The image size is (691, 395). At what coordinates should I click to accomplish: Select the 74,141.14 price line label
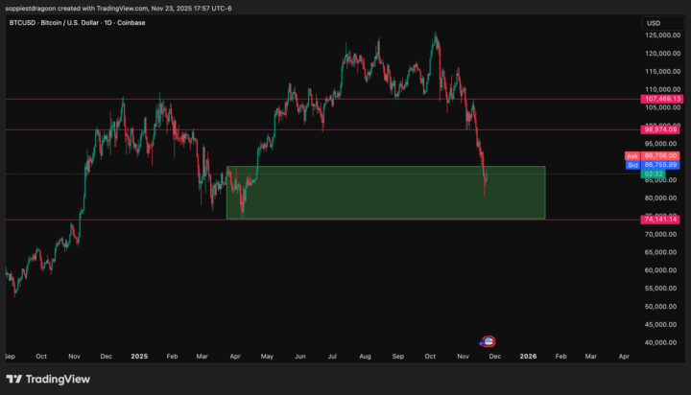[x=659, y=220]
